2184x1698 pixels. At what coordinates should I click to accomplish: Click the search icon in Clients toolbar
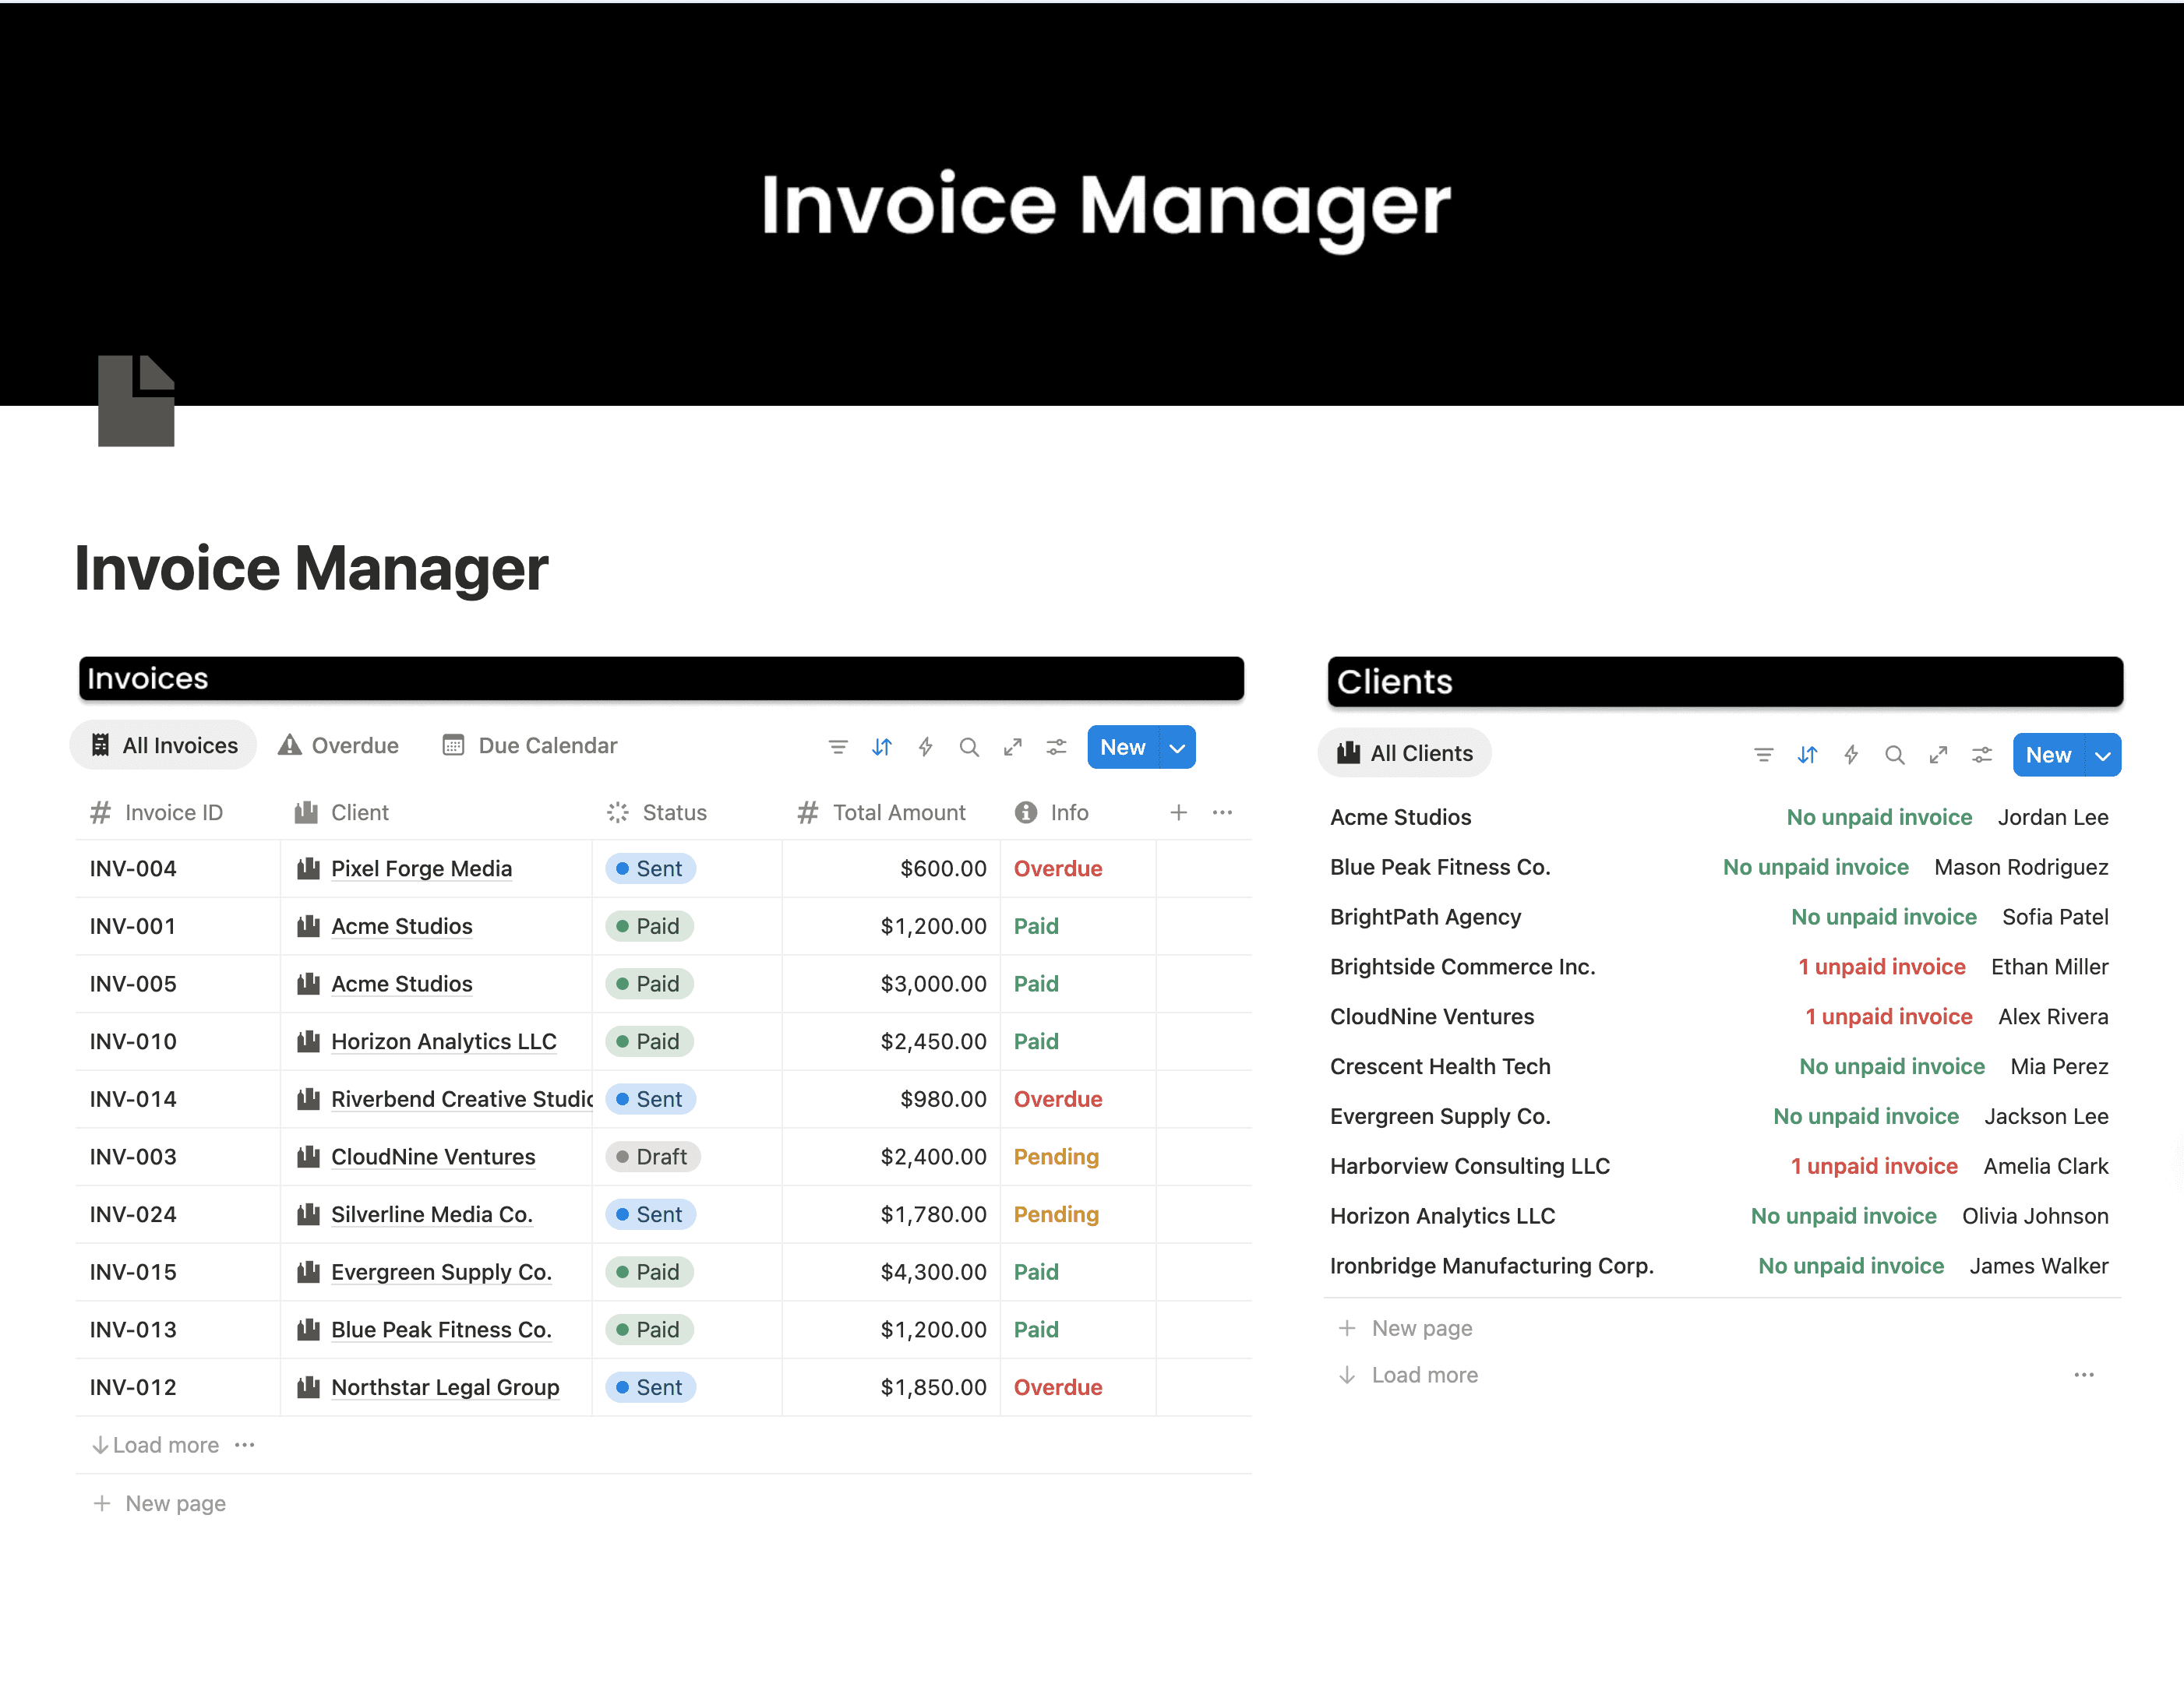(1894, 755)
